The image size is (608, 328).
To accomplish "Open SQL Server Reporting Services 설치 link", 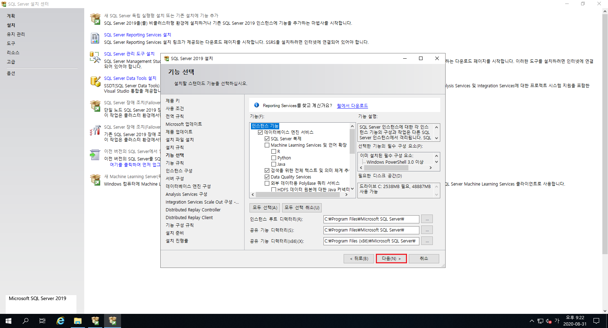I will point(137,35).
